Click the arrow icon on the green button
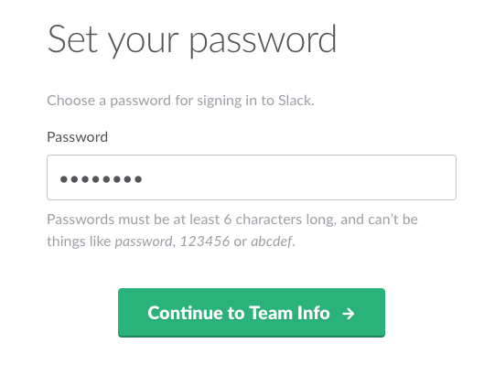 [349, 314]
